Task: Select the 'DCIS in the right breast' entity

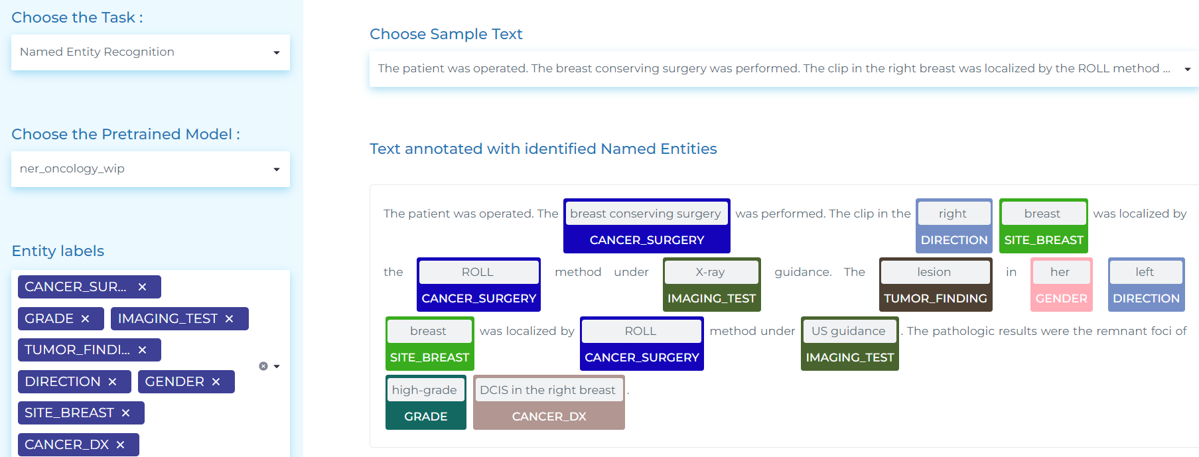Action: click(x=547, y=391)
